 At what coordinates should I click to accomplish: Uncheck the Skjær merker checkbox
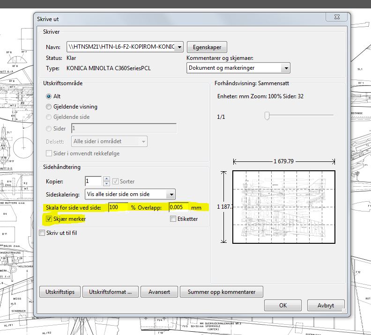(x=48, y=218)
